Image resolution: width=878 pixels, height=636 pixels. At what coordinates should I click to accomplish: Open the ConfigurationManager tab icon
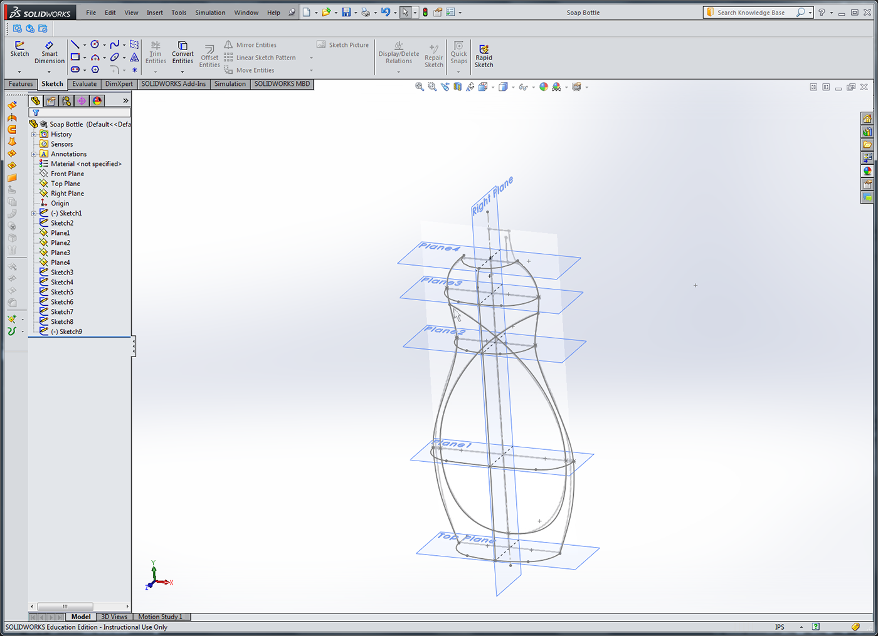tap(66, 101)
